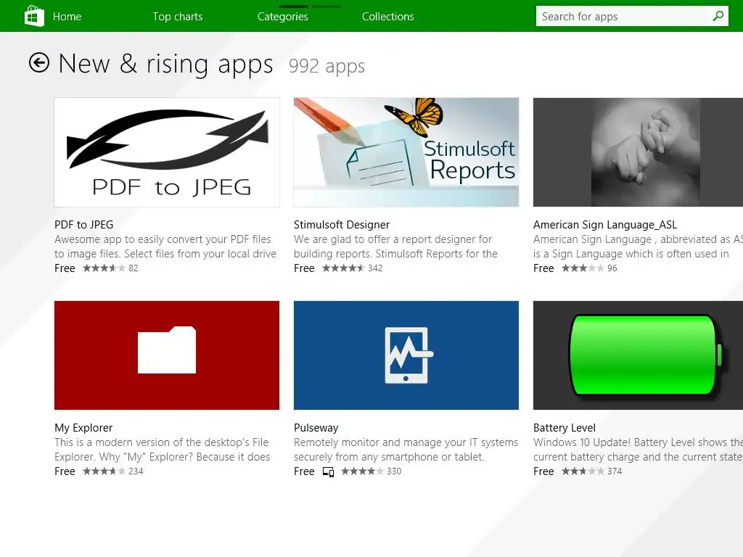Click the Stimulsoft Designer description text
The width and height of the screenshot is (743, 557).
(x=395, y=247)
